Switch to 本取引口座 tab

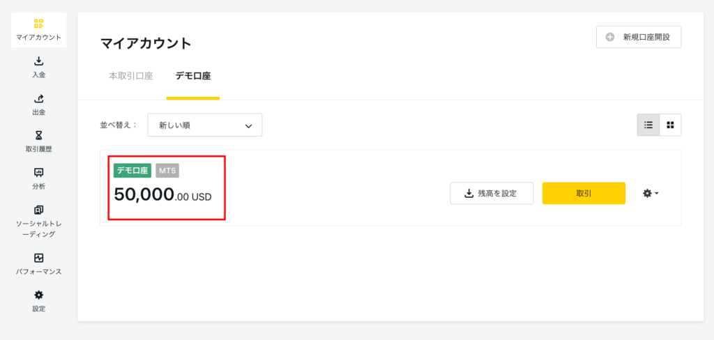(130, 76)
